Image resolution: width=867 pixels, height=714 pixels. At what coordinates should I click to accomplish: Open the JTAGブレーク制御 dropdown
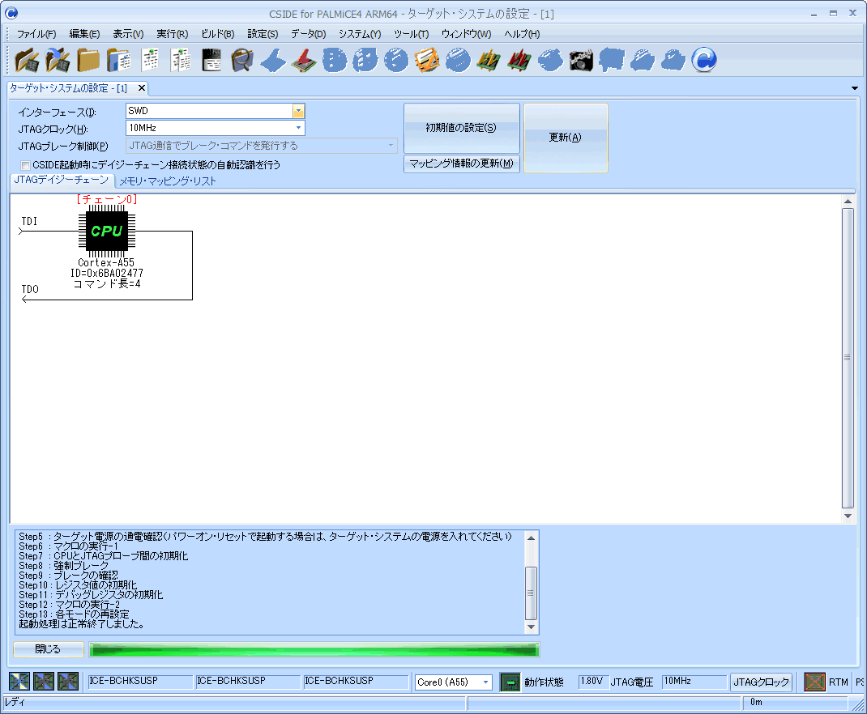click(391, 145)
